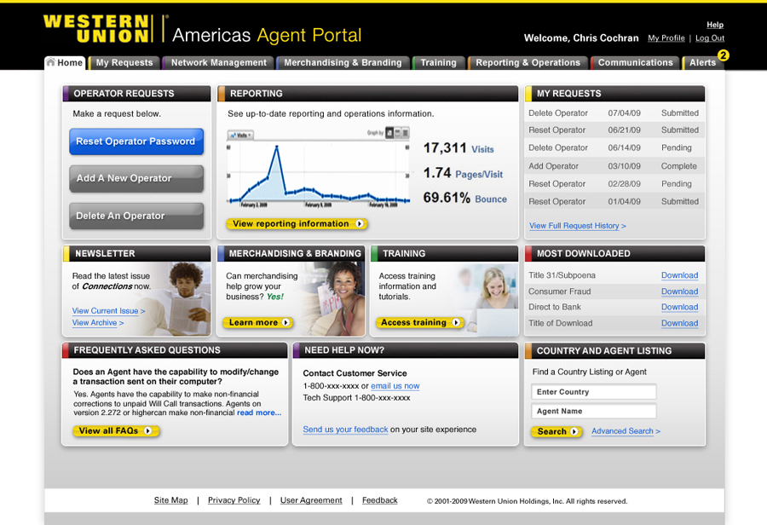This screenshot has width=767, height=525.
Task: Open the Visits metric dropdown on chart
Action: 240,135
